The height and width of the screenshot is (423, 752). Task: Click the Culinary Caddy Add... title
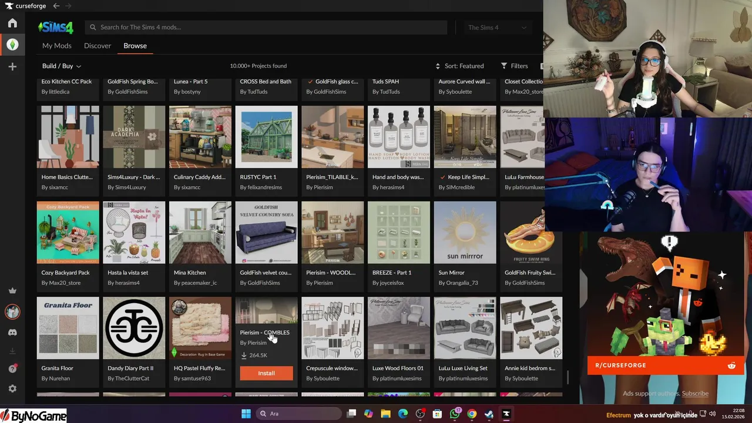[x=200, y=177]
